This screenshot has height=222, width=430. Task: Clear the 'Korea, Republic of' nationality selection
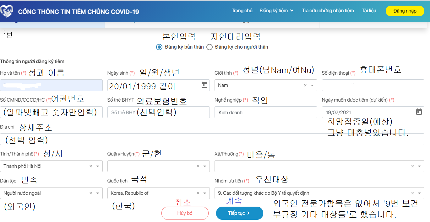[197, 193]
